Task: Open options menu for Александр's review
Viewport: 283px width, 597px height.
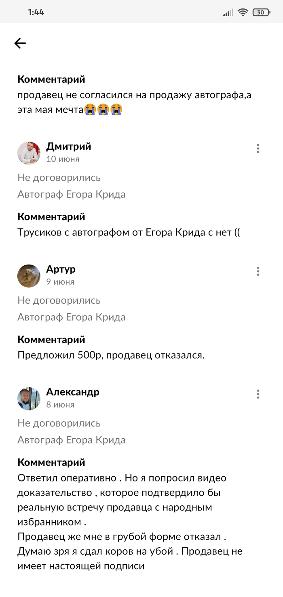Action: coord(258,394)
